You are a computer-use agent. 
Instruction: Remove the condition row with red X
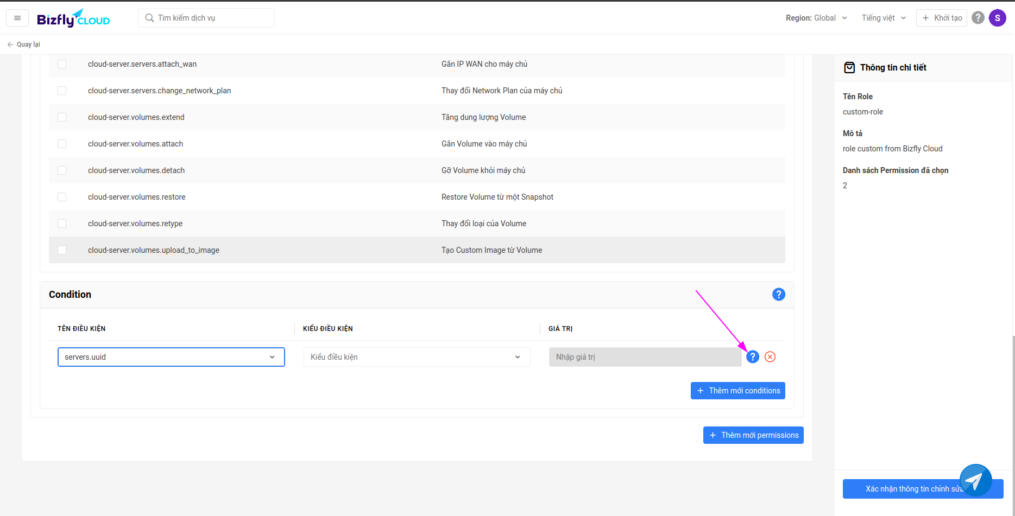(x=770, y=356)
